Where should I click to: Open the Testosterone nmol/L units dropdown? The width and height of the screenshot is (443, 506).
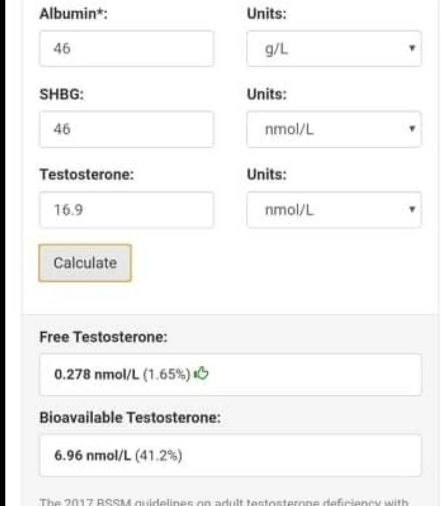tap(334, 210)
